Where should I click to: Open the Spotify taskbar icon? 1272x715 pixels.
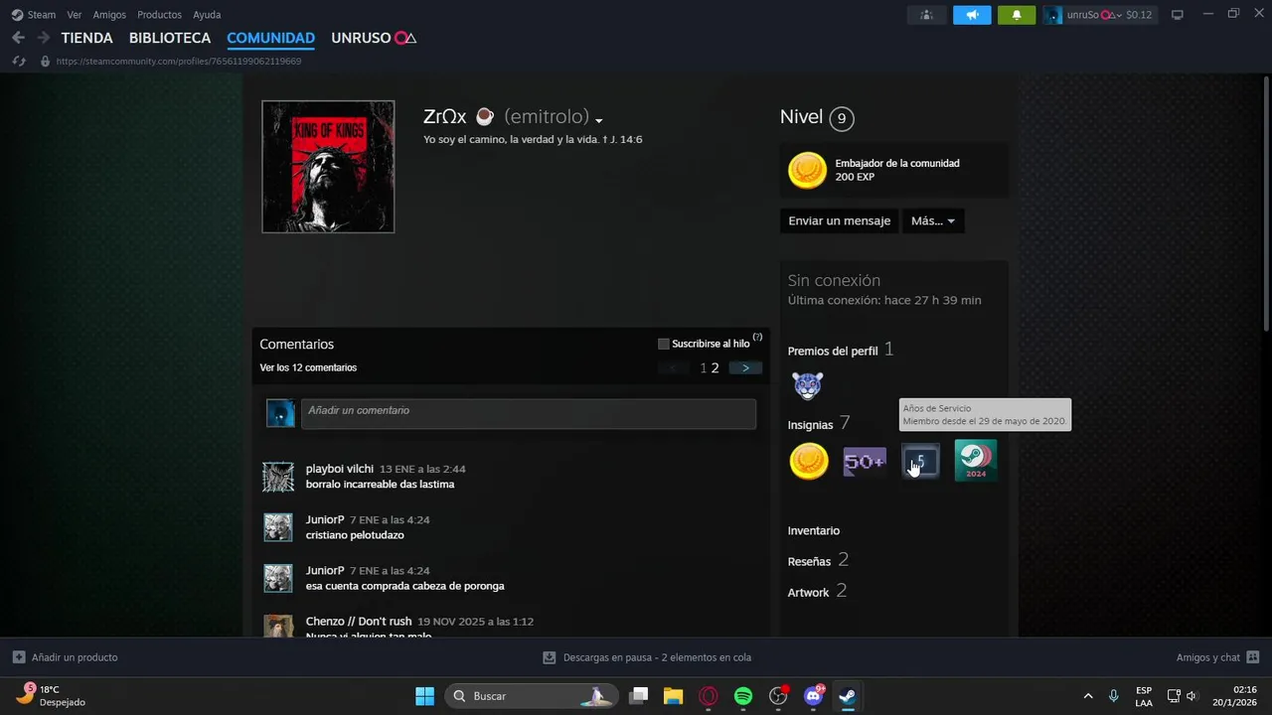point(743,696)
